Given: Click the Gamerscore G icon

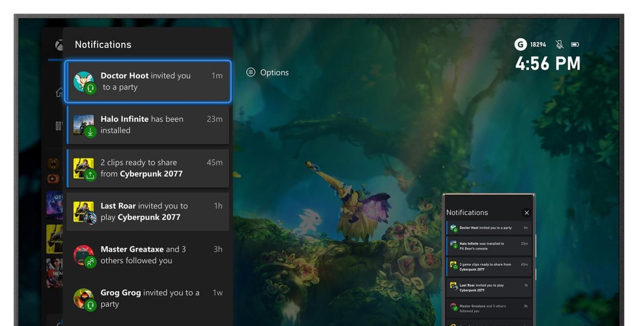Looking at the screenshot, I should pos(520,44).
